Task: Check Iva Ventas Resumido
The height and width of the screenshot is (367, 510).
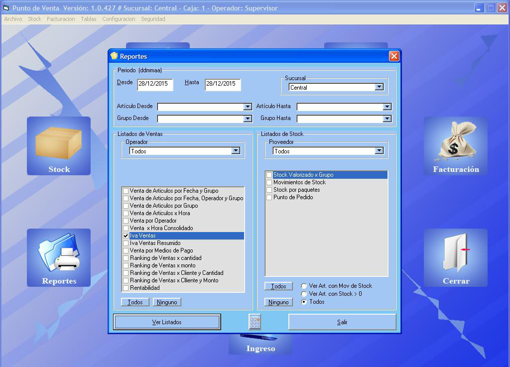Action: [x=126, y=243]
